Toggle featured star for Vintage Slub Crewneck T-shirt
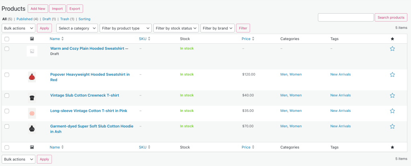 [392, 95]
